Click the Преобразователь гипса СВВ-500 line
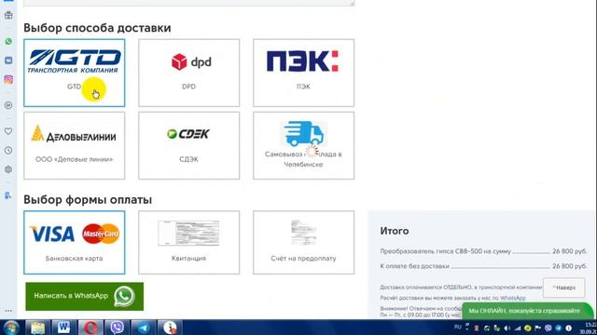 click(483, 251)
